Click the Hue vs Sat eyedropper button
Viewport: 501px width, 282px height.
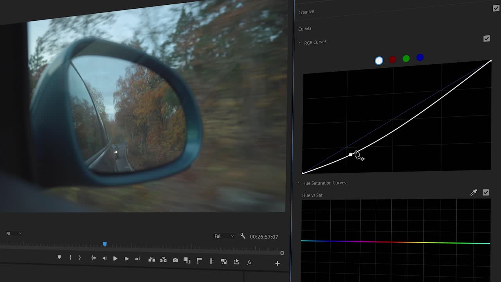coord(474,192)
